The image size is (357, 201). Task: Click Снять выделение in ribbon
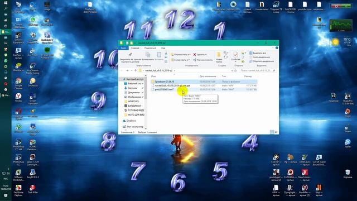coord(259,57)
